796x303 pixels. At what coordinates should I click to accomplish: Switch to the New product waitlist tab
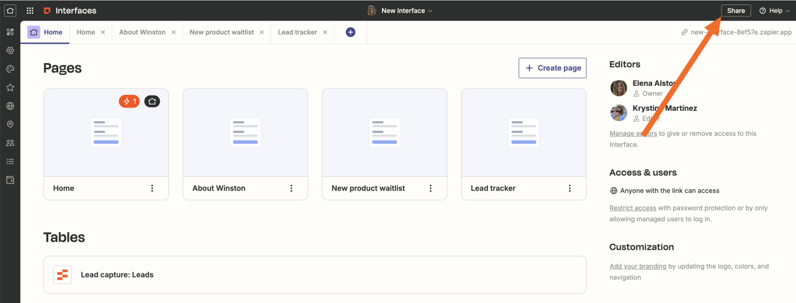click(x=222, y=32)
